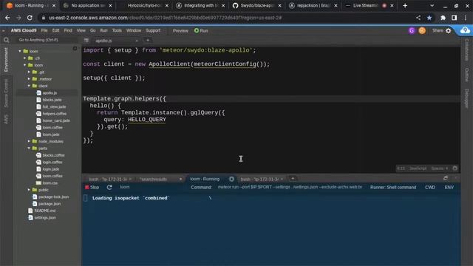Select apollo.js in the file tree
This screenshot has width=473, height=266.
pos(50,93)
